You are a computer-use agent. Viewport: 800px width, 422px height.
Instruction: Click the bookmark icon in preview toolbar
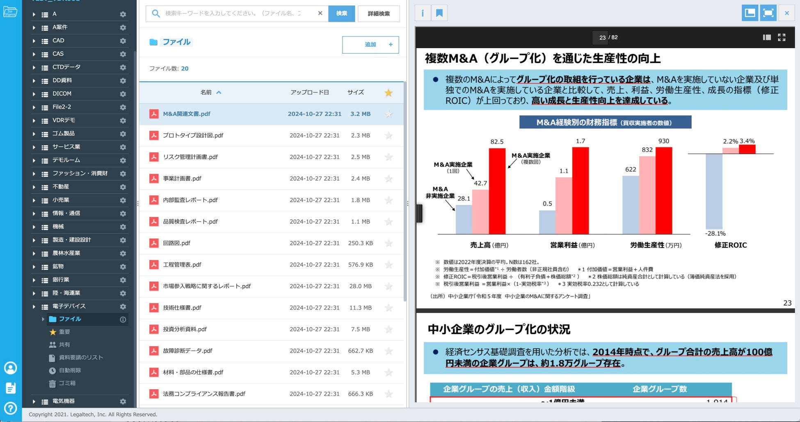(x=439, y=13)
